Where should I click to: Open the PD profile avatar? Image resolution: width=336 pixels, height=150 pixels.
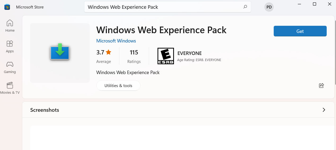[x=269, y=7]
